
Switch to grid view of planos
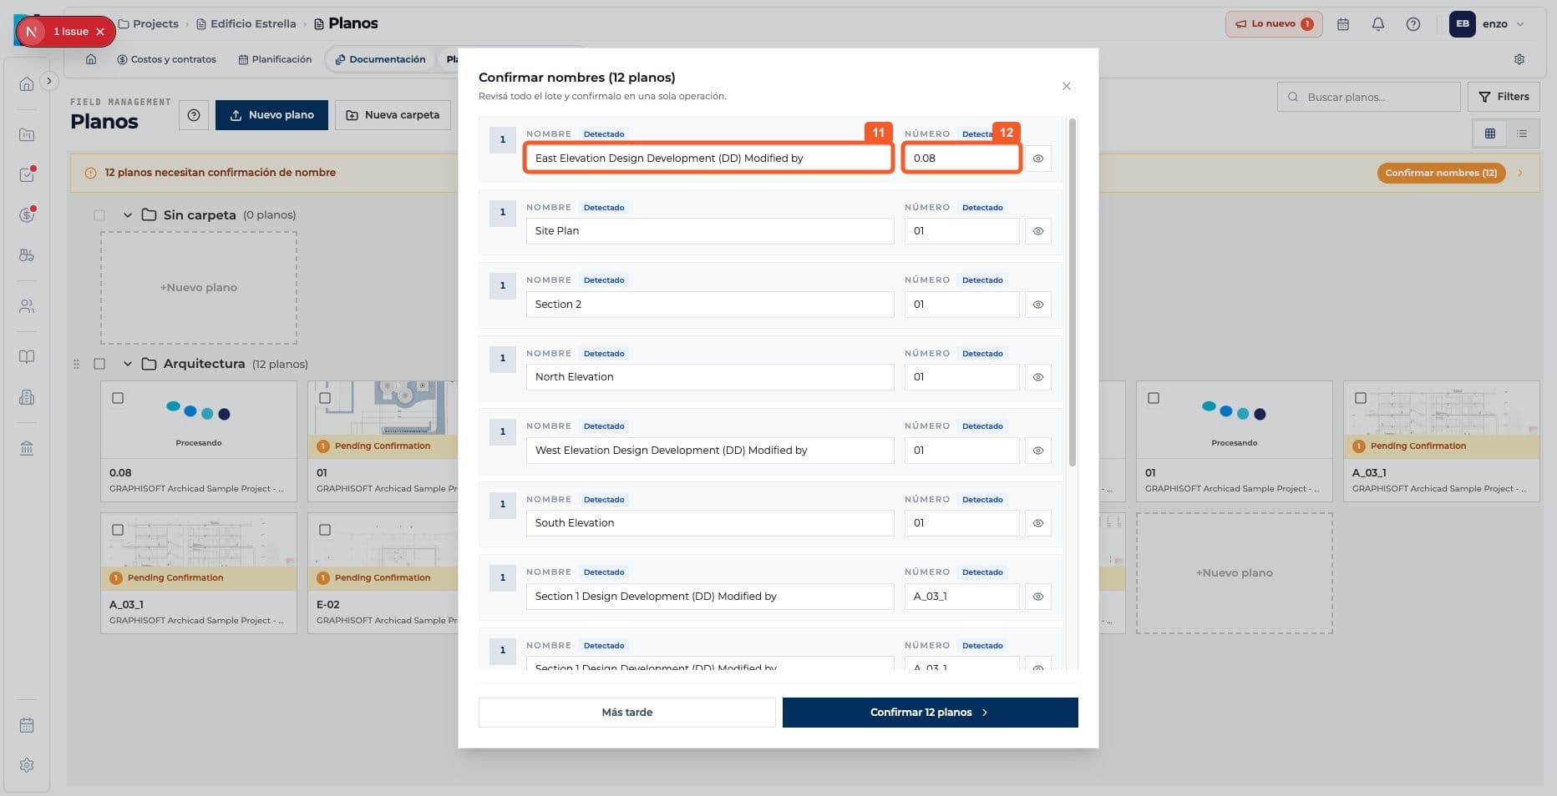[1489, 134]
